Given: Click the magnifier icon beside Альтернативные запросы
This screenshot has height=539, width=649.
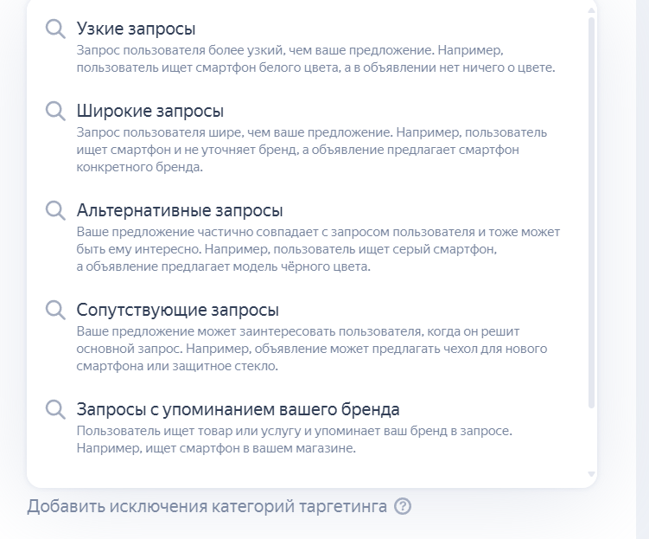Looking at the screenshot, I should 55,210.
